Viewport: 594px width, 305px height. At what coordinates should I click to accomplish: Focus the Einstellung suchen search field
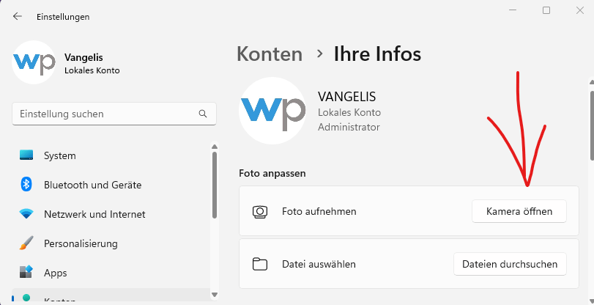click(103, 114)
